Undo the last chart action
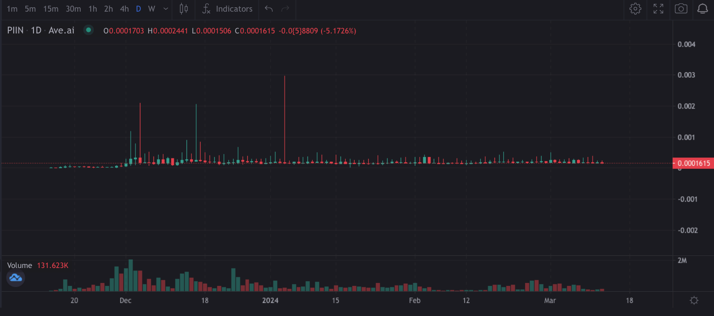 click(269, 9)
